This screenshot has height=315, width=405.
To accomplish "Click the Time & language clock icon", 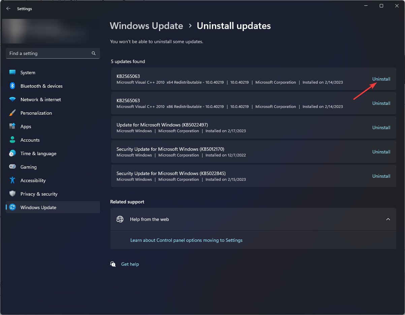I will click(x=12, y=153).
